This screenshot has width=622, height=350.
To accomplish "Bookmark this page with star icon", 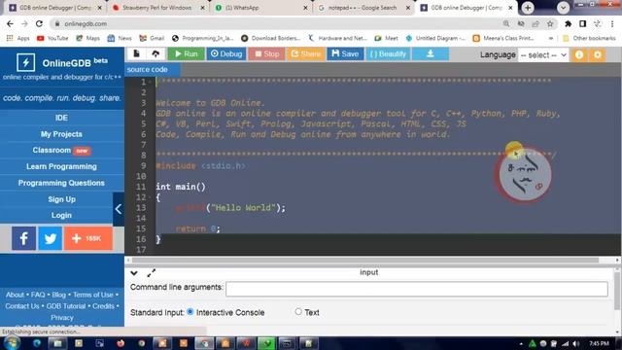I will pyautogui.click(x=550, y=23).
